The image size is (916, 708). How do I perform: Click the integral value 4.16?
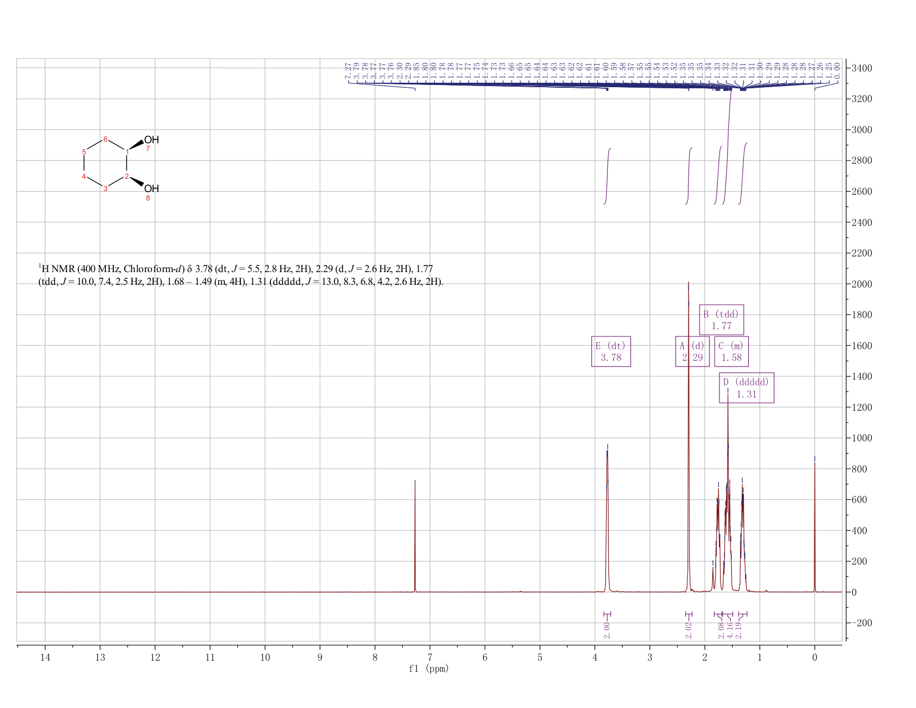coord(730,630)
